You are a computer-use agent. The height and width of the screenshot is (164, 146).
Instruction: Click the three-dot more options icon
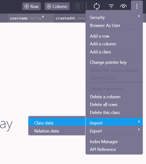[x=137, y=6]
